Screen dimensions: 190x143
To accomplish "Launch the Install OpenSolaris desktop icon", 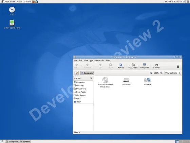I will tap(12, 23).
